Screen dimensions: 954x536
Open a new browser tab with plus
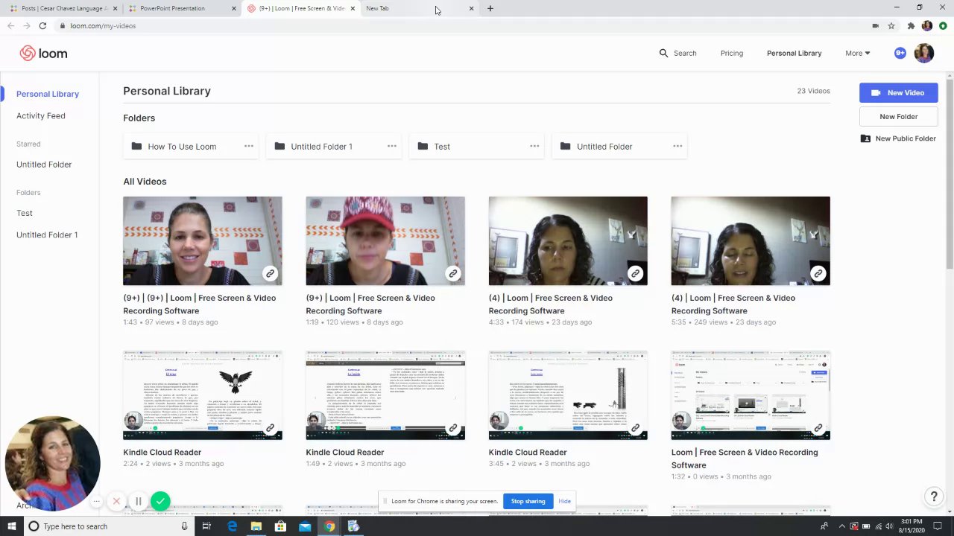coord(490,8)
